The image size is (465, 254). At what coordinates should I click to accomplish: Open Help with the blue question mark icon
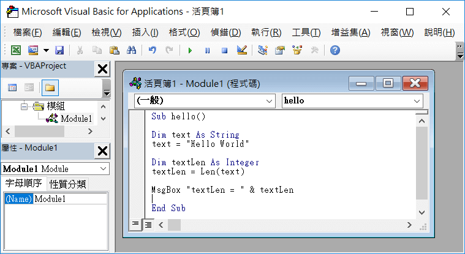point(335,50)
